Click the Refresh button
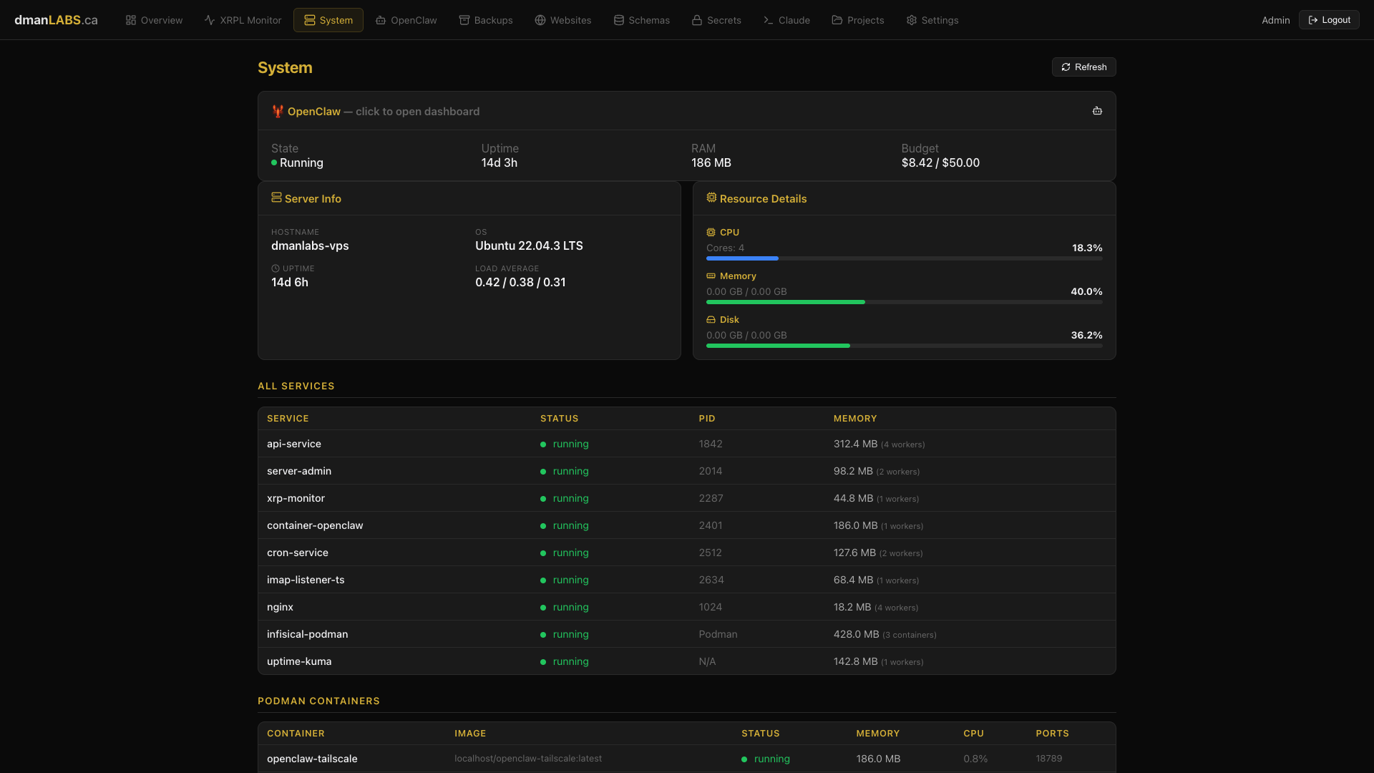The height and width of the screenshot is (773, 1374). point(1083,67)
